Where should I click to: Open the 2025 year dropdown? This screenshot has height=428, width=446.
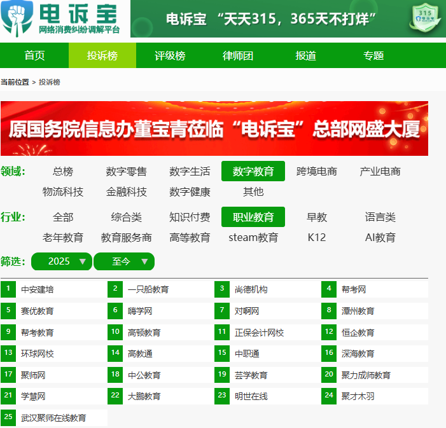coord(62,261)
